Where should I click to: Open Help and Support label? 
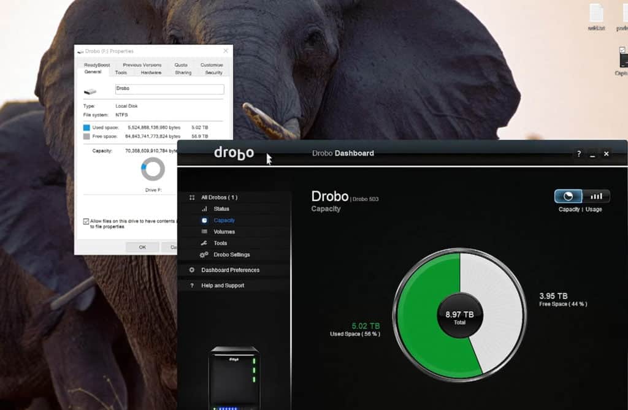click(223, 286)
